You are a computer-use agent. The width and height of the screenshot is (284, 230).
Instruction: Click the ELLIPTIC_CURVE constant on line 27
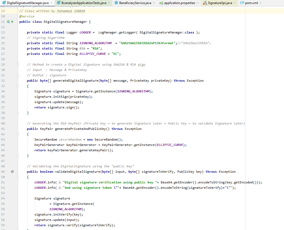coord(92,54)
